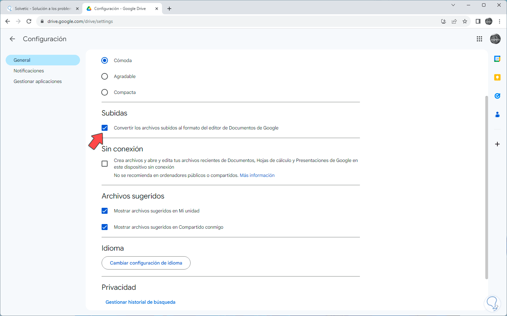This screenshot has height=316, width=507.
Task: Get add-ons with the plus icon
Action: click(497, 144)
